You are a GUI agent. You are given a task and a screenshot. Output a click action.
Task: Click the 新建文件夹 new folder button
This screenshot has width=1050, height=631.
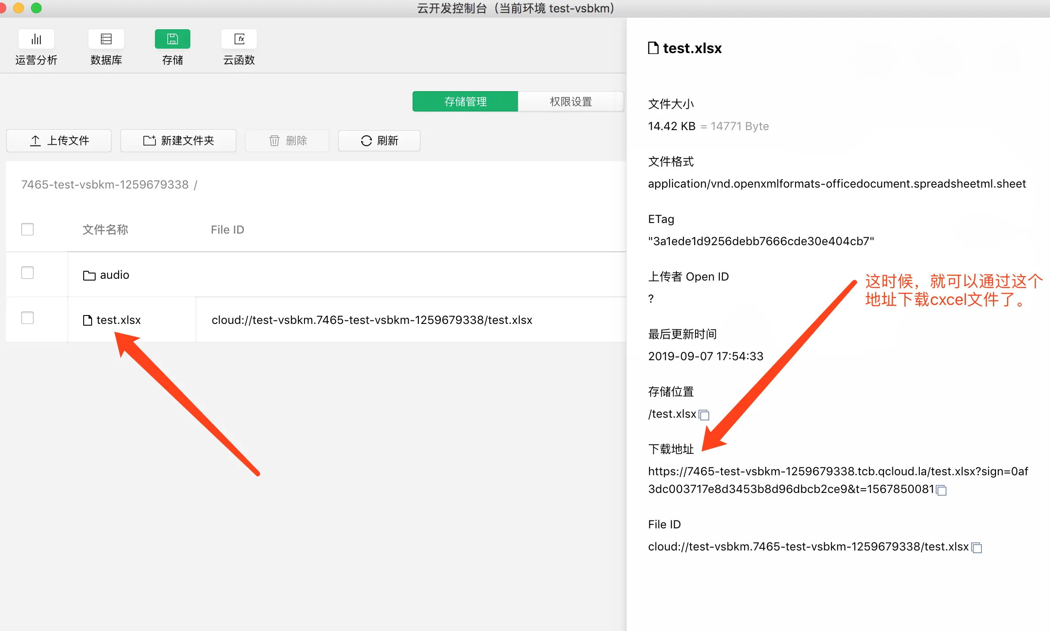click(178, 141)
